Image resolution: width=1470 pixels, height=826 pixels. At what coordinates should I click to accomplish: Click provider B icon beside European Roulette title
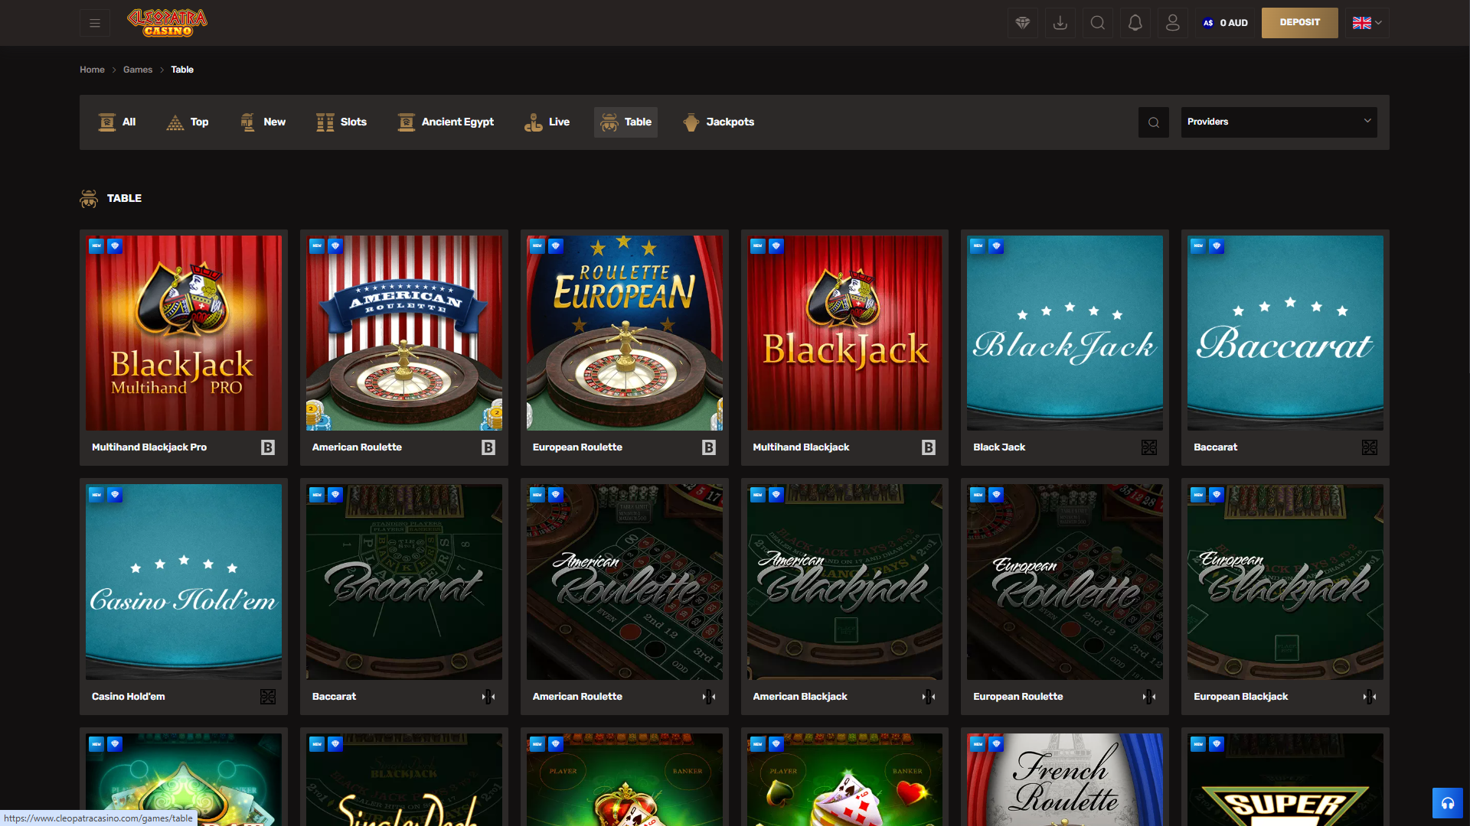click(x=709, y=447)
